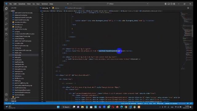This screenshot has width=197, height=111.
Task: Expand the TIMELINE section
Action: (x=14, y=101)
